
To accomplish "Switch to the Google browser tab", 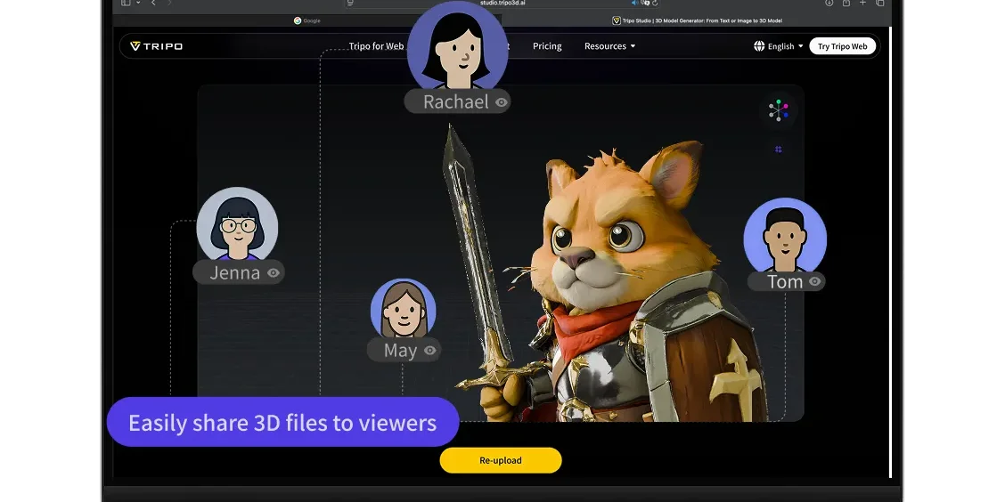I will [x=307, y=20].
